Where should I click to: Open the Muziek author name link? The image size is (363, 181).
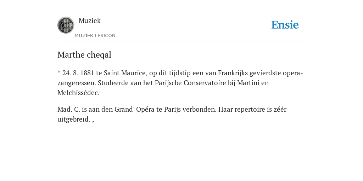(x=90, y=21)
